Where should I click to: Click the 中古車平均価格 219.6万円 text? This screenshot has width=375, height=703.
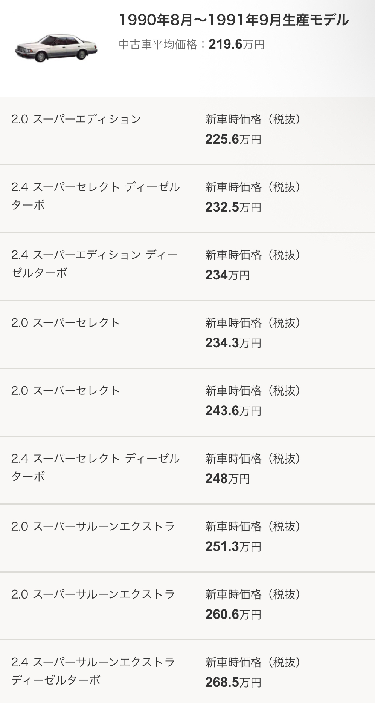192,45
